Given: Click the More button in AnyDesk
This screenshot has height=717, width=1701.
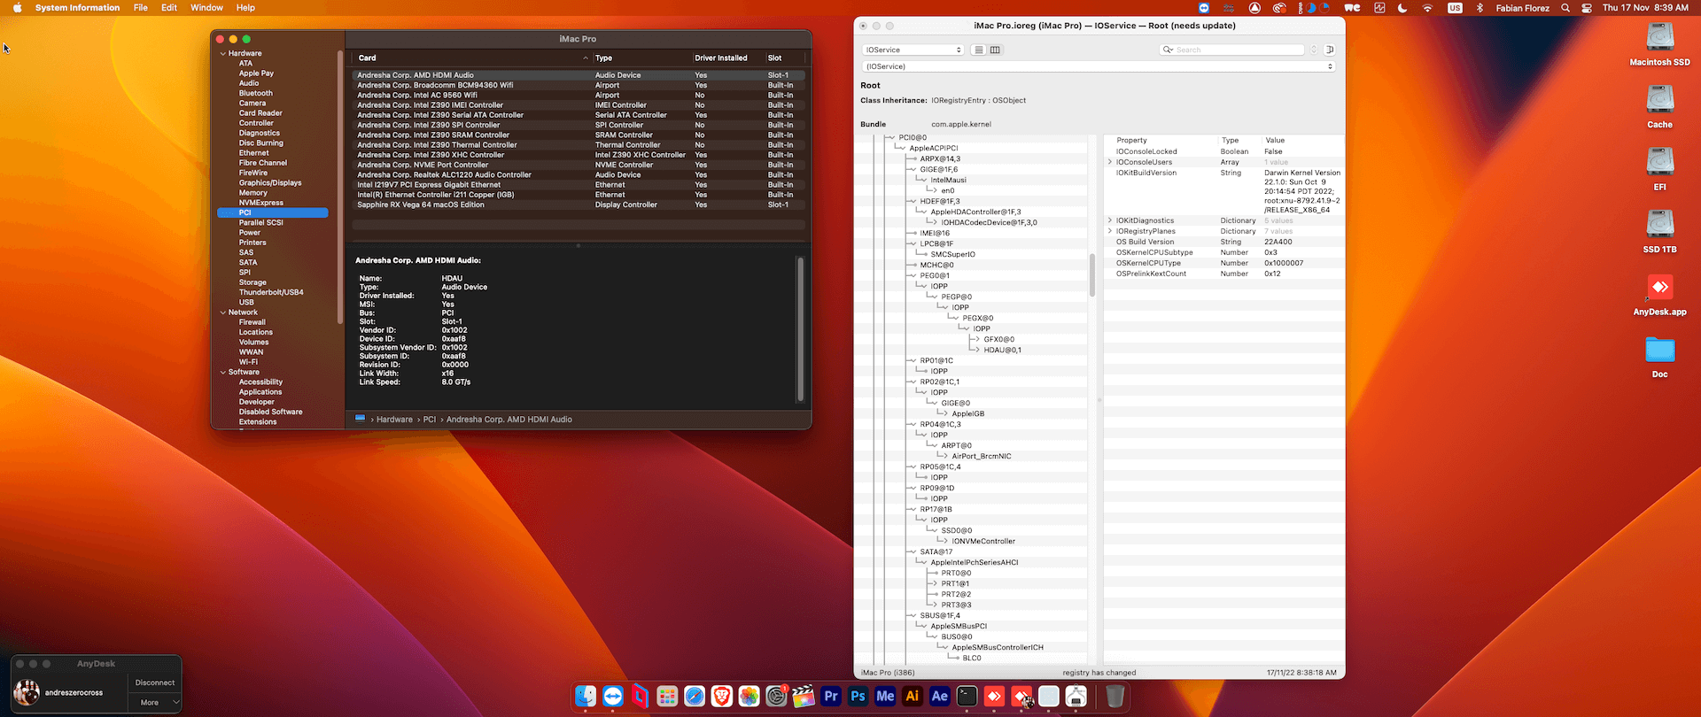Looking at the screenshot, I should coord(150,703).
